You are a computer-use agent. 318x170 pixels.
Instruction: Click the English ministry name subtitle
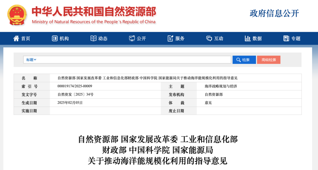(94, 22)
